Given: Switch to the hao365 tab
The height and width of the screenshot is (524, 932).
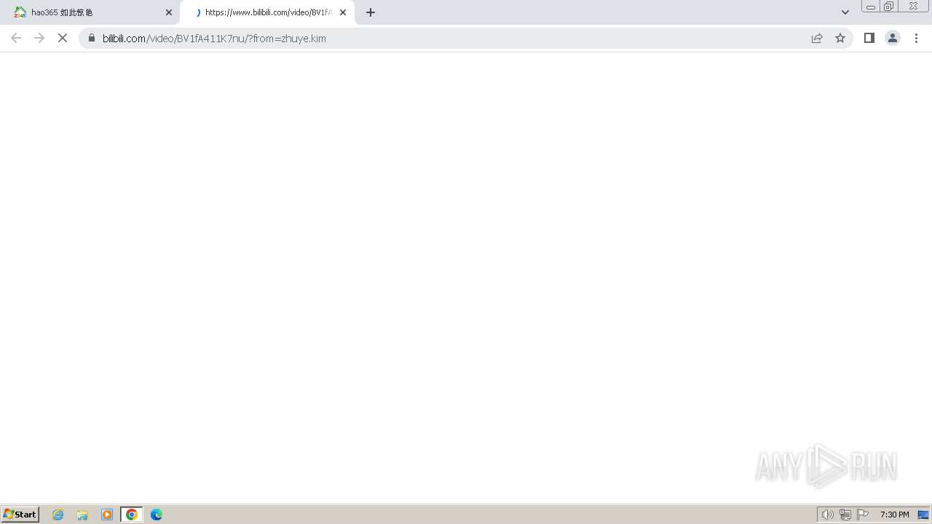Looking at the screenshot, I should point(90,12).
